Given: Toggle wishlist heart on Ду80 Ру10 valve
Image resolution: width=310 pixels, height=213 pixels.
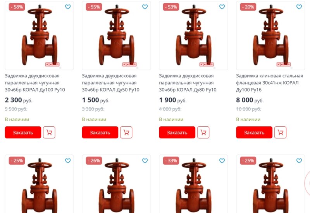Looking at the screenshot, I should 222,7.
